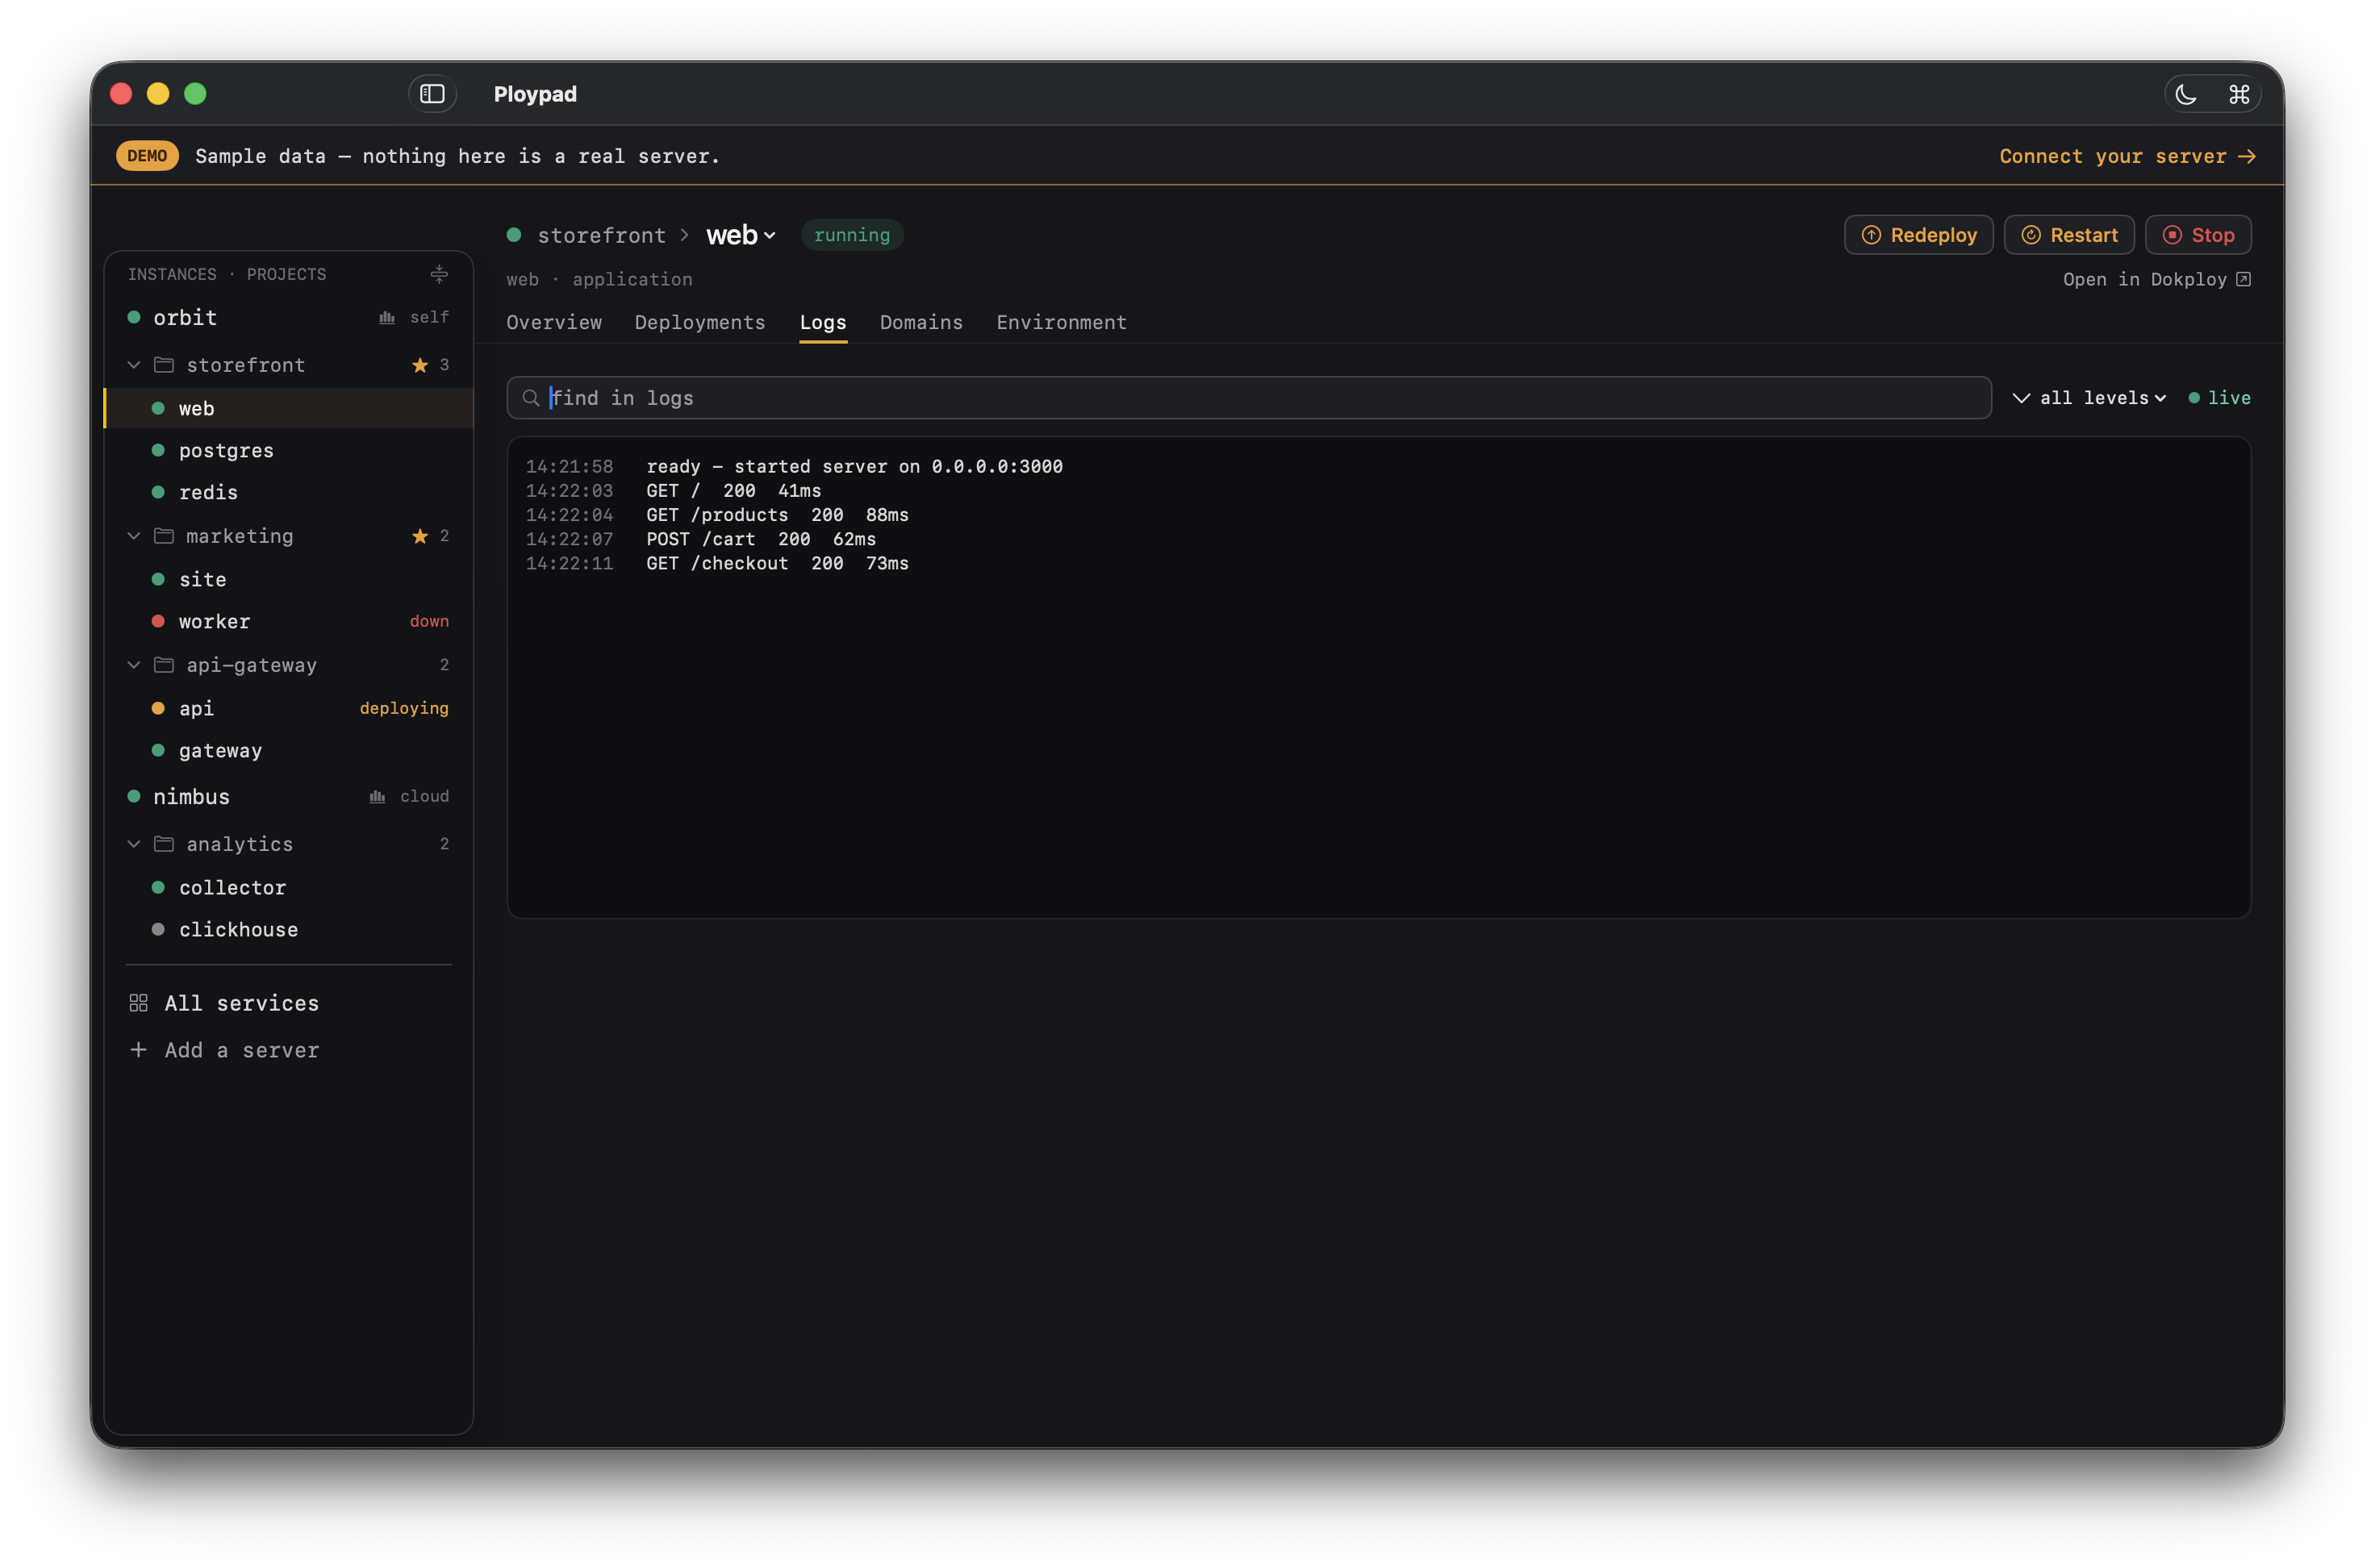Viewport: 2375px width, 1568px height.
Task: Click the Redeploy button
Action: [1918, 235]
